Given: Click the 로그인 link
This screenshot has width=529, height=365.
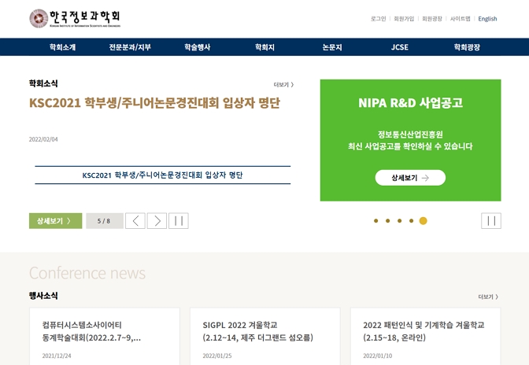Looking at the screenshot, I should pos(378,19).
